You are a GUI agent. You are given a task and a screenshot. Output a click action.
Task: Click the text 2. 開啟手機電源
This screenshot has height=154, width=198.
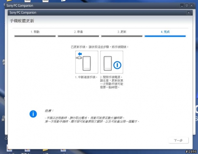pyautogui.click(x=111, y=77)
